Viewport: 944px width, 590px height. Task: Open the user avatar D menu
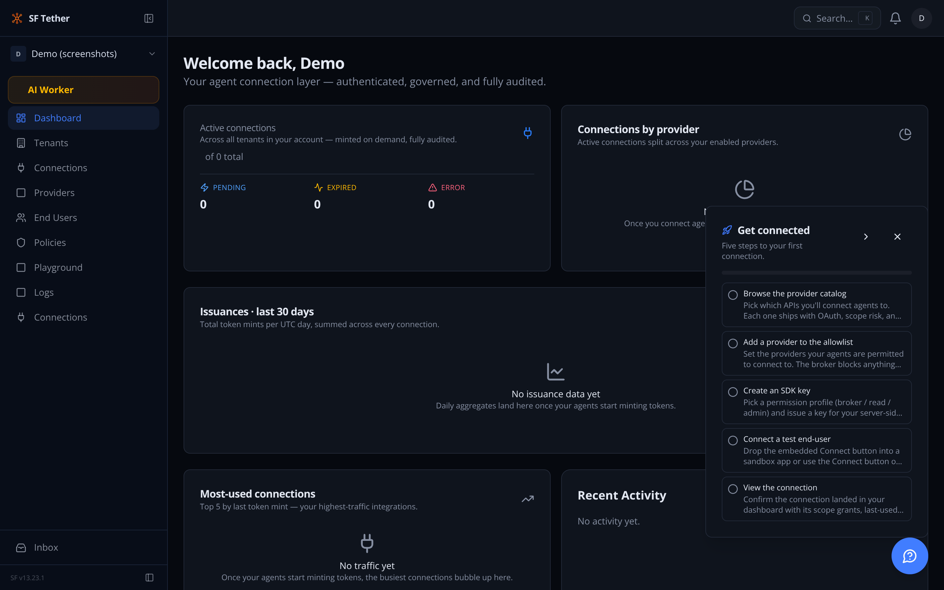click(x=921, y=18)
